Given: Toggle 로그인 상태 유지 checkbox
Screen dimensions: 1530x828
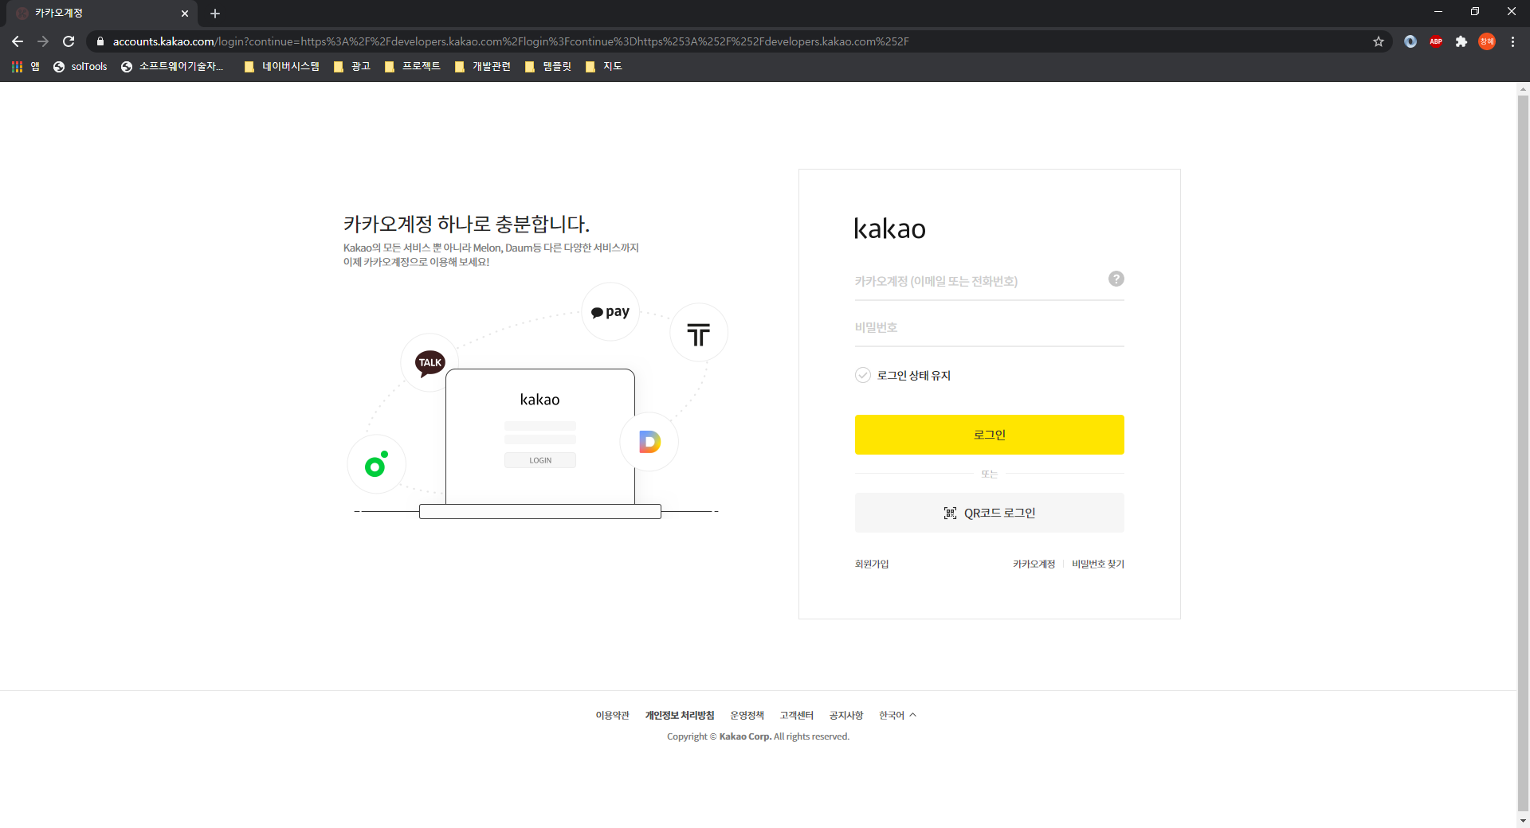Looking at the screenshot, I should 863,375.
